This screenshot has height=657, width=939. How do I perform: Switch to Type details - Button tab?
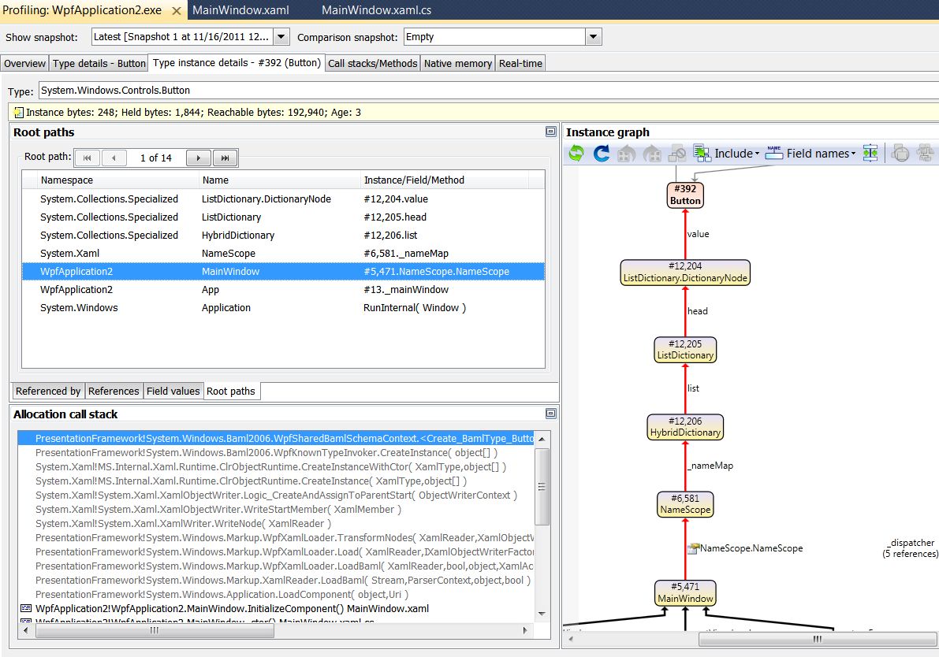(99, 64)
